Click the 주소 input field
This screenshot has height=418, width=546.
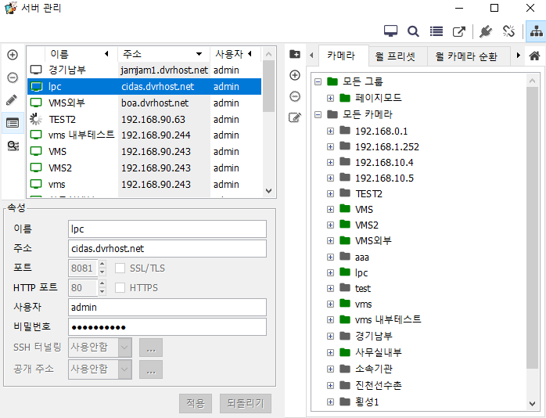pyautogui.click(x=167, y=248)
